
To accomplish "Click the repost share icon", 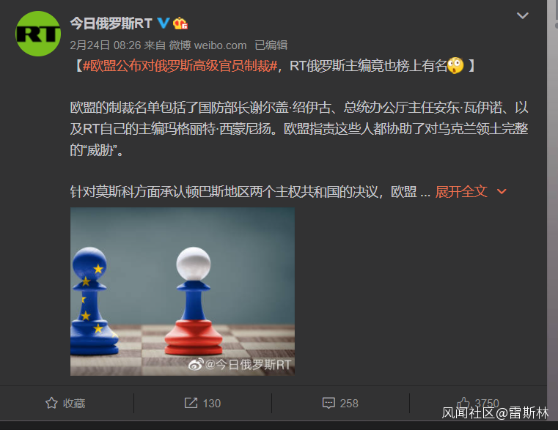I will tap(191, 403).
